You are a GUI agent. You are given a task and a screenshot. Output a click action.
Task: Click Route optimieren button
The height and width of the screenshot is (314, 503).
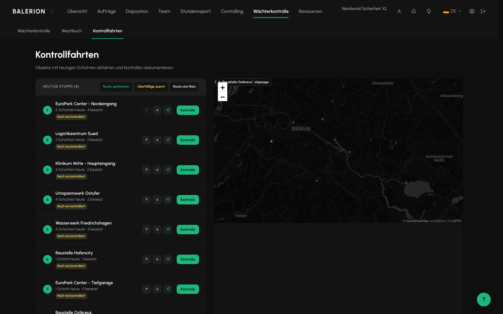click(x=116, y=87)
